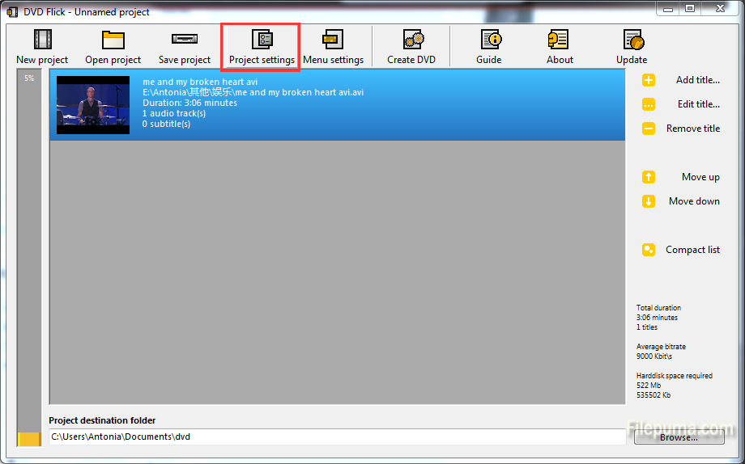Open the Menu settings icon
The width and height of the screenshot is (745, 464).
(x=333, y=40)
